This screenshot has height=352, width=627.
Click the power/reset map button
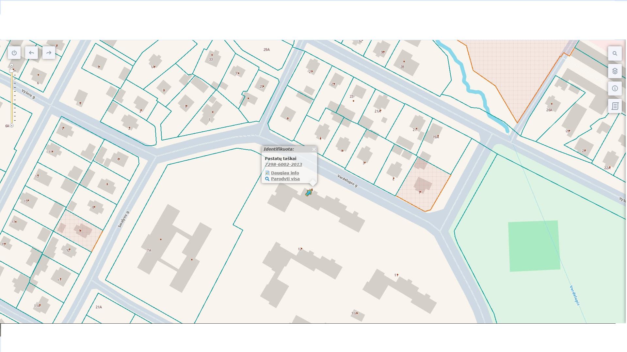pos(14,53)
